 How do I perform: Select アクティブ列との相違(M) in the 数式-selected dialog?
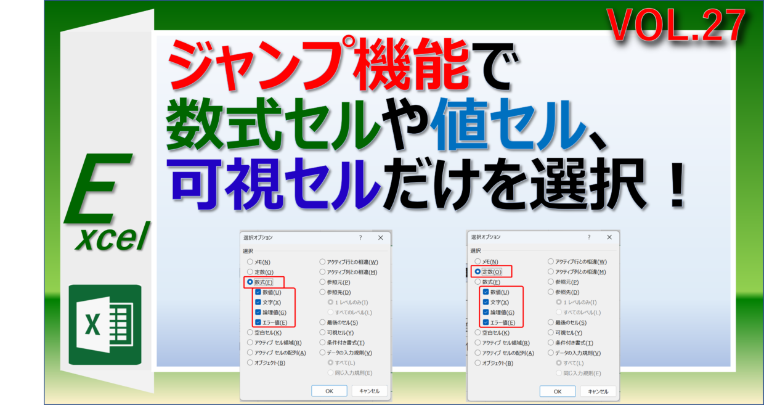point(322,272)
